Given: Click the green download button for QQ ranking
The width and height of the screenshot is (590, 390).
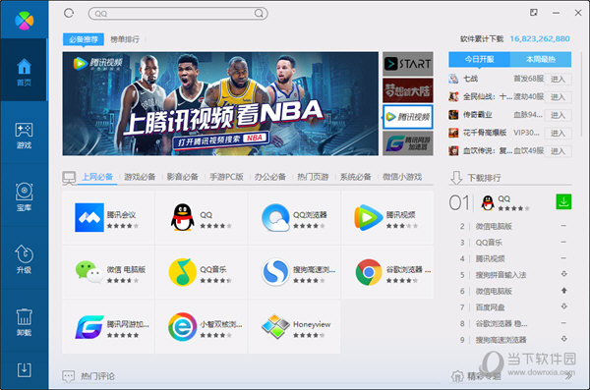Looking at the screenshot, I should (563, 202).
